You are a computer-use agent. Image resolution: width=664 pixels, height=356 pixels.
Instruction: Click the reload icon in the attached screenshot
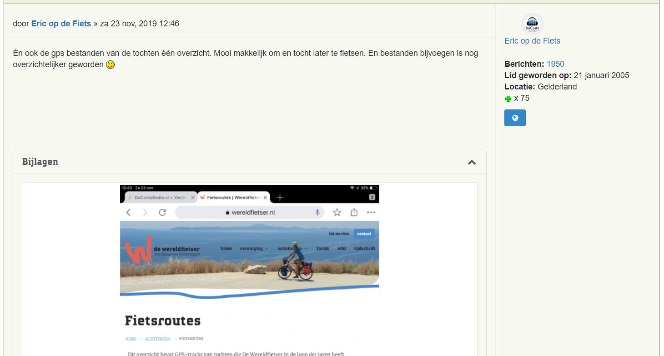pos(162,213)
